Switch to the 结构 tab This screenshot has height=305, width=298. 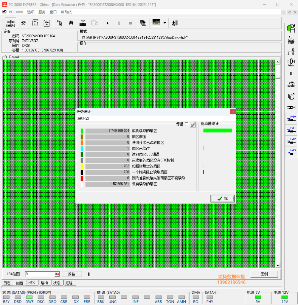[x=44, y=283]
